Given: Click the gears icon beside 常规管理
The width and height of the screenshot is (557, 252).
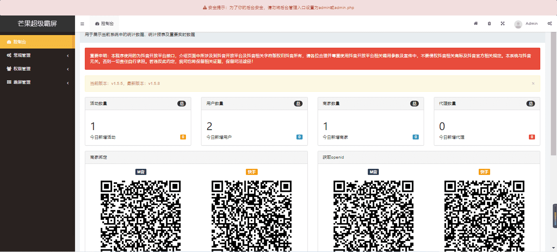Looking at the screenshot, I should coord(9,55).
